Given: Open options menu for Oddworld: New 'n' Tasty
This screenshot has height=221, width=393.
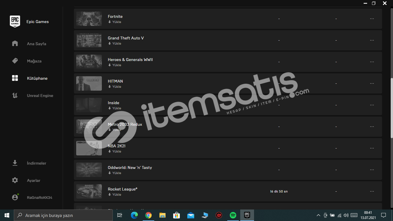Looking at the screenshot, I should point(372,170).
